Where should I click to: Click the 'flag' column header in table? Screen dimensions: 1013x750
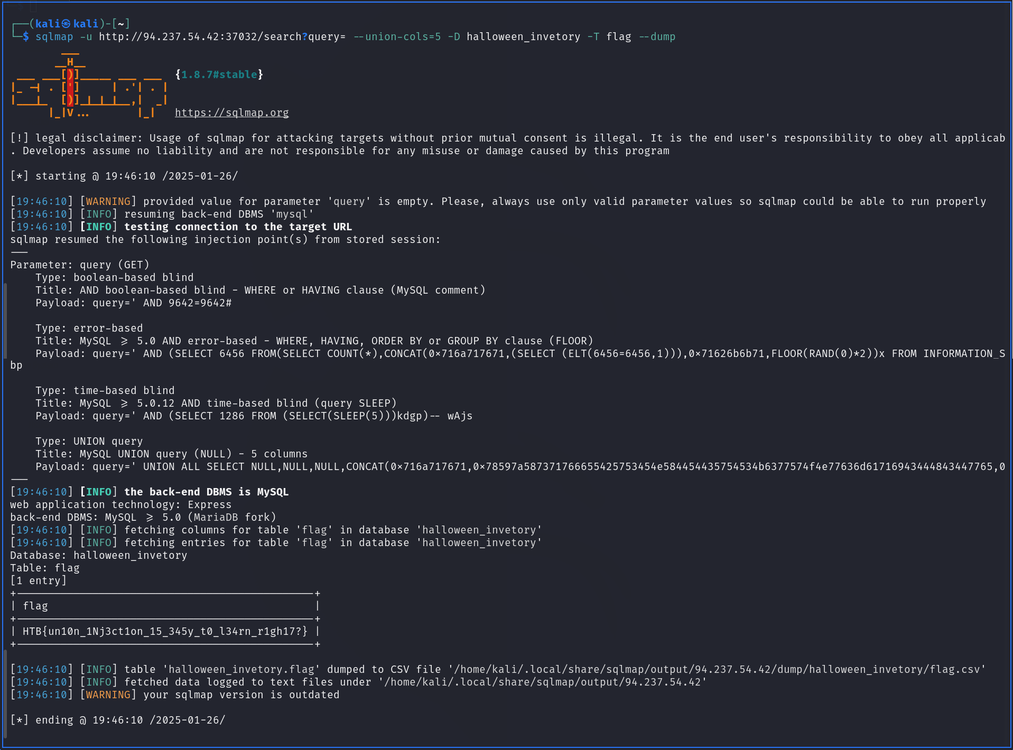(x=35, y=606)
